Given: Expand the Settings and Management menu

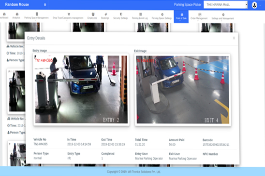Looking at the screenshot, I should (x=223, y=17).
